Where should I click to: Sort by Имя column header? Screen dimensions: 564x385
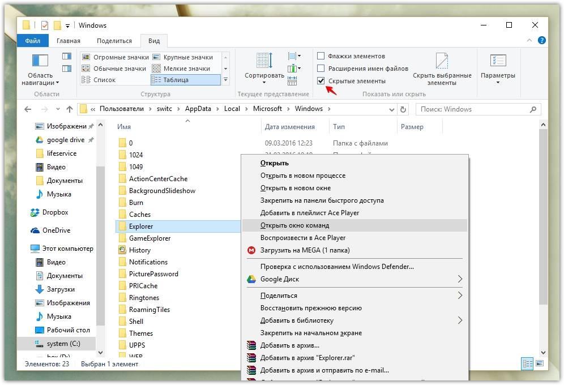124,126
